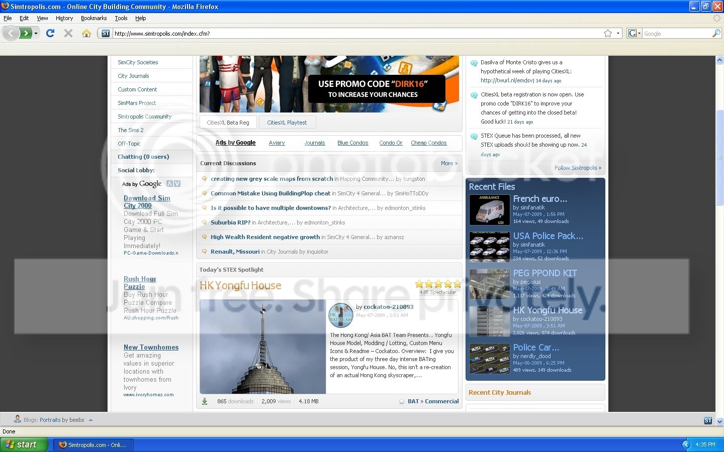
Task: Bookmark this page with star icon
Action: 608,33
